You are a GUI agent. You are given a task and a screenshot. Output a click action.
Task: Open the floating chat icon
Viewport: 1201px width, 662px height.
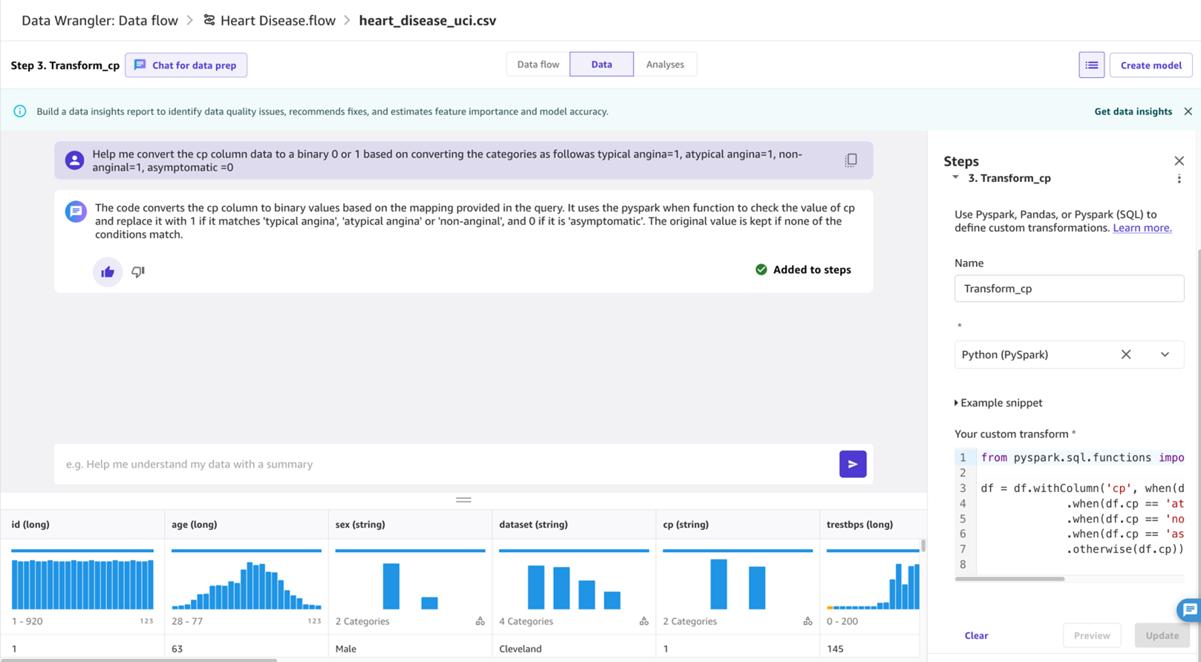1190,610
